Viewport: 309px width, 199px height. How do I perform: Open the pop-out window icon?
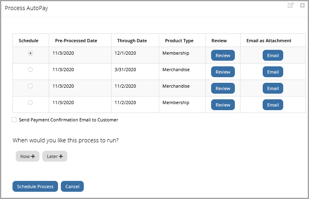pos(291,5)
